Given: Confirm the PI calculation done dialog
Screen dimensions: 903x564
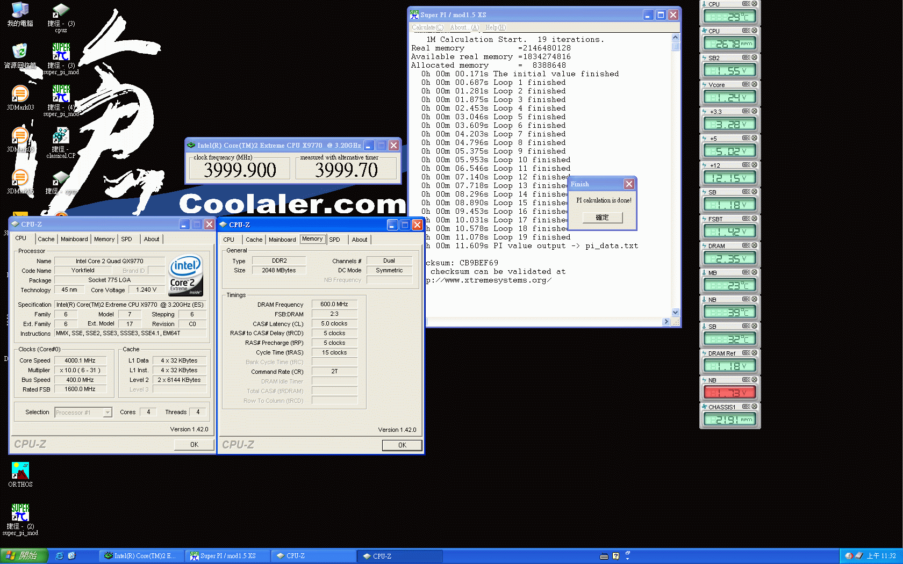Looking at the screenshot, I should [603, 218].
